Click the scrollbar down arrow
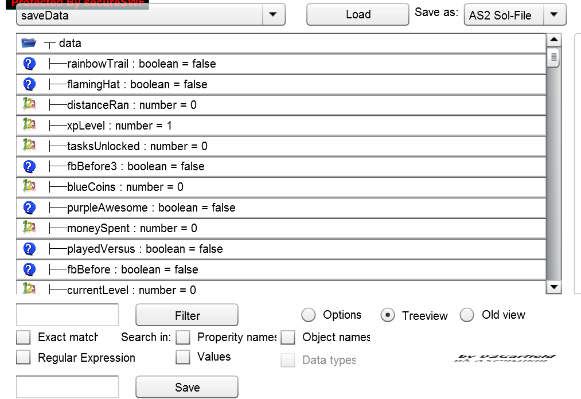The width and height of the screenshot is (581, 399). 554,287
